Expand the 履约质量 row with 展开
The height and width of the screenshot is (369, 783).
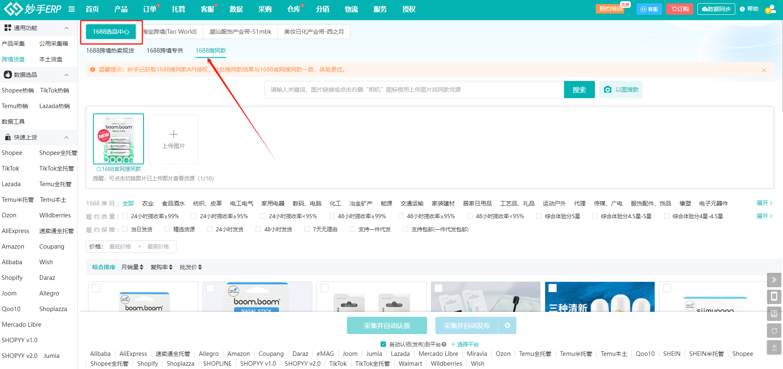click(x=764, y=216)
